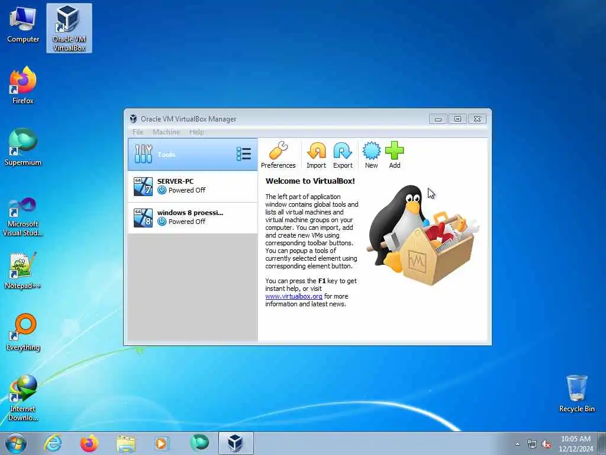Minimize the VirtualBox Manager window
This screenshot has height=455, width=606.
(x=438, y=118)
